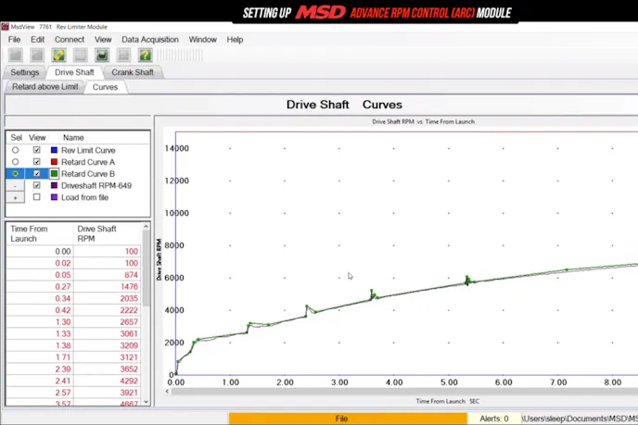
Task: Click the blue Rev Limit Curve swatch
Action: [x=55, y=150]
